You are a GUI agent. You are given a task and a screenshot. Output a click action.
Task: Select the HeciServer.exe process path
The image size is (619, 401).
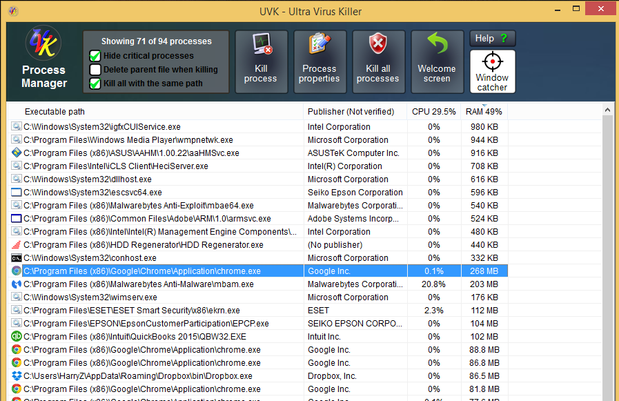[x=116, y=166]
